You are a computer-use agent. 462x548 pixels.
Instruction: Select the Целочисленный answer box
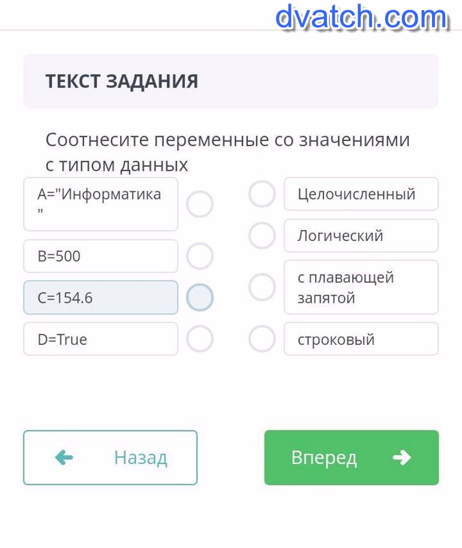point(361,194)
